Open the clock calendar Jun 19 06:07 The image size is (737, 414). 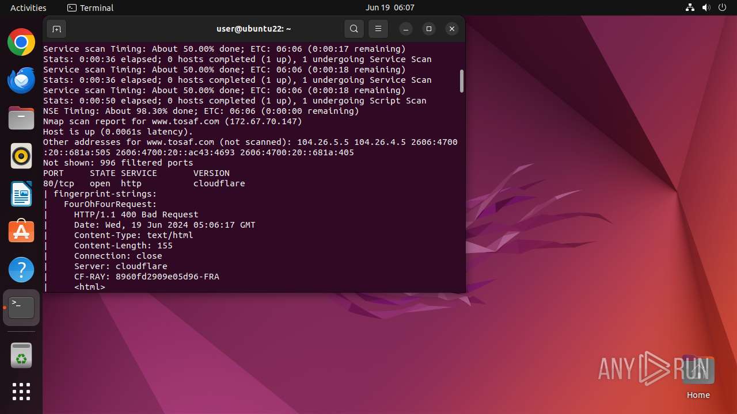tap(390, 7)
